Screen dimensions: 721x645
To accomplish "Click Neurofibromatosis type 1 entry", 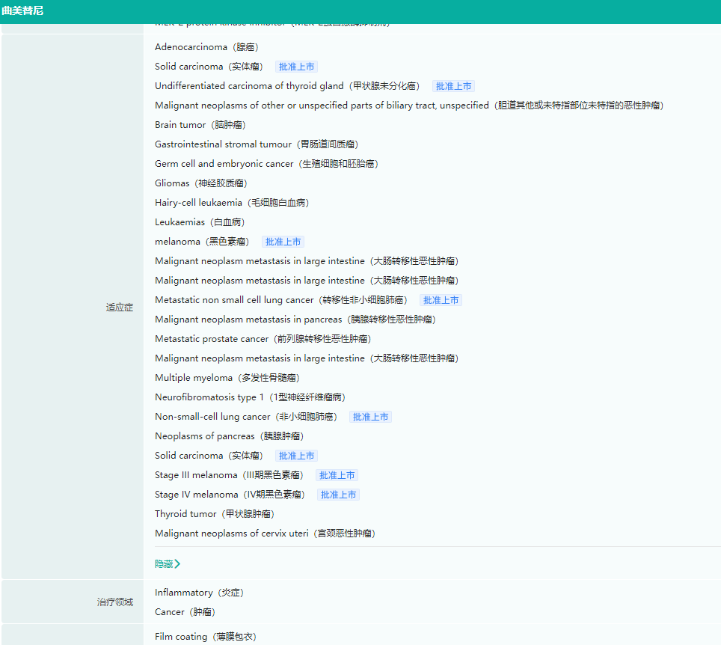I will pyautogui.click(x=250, y=397).
